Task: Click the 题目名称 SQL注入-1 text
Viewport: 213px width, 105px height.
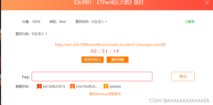Action: [91, 22]
